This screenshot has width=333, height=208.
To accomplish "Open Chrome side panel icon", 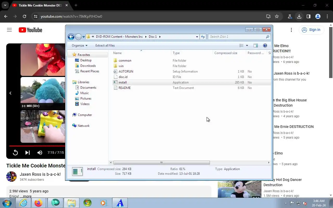I will 309,16.
